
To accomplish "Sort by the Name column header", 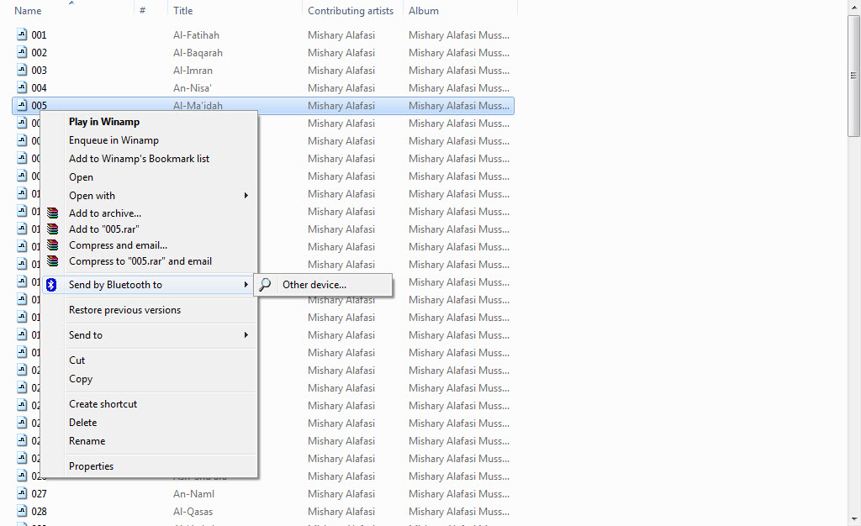I will [28, 10].
